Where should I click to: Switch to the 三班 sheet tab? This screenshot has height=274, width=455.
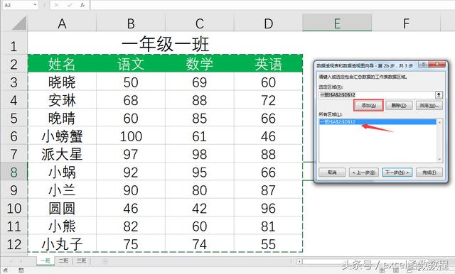pyautogui.click(x=81, y=261)
